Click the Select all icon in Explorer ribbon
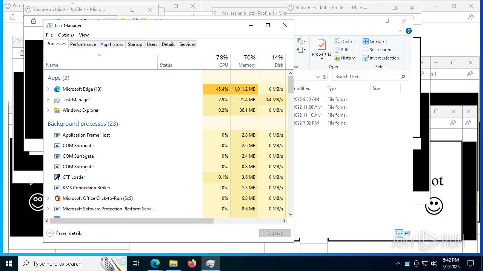The height and width of the screenshot is (271, 483). [366, 41]
